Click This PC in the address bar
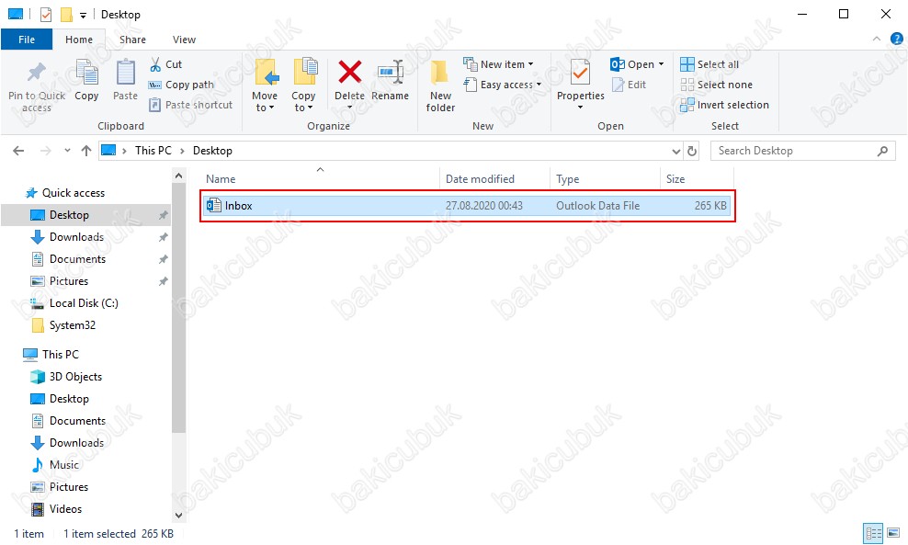 (153, 151)
